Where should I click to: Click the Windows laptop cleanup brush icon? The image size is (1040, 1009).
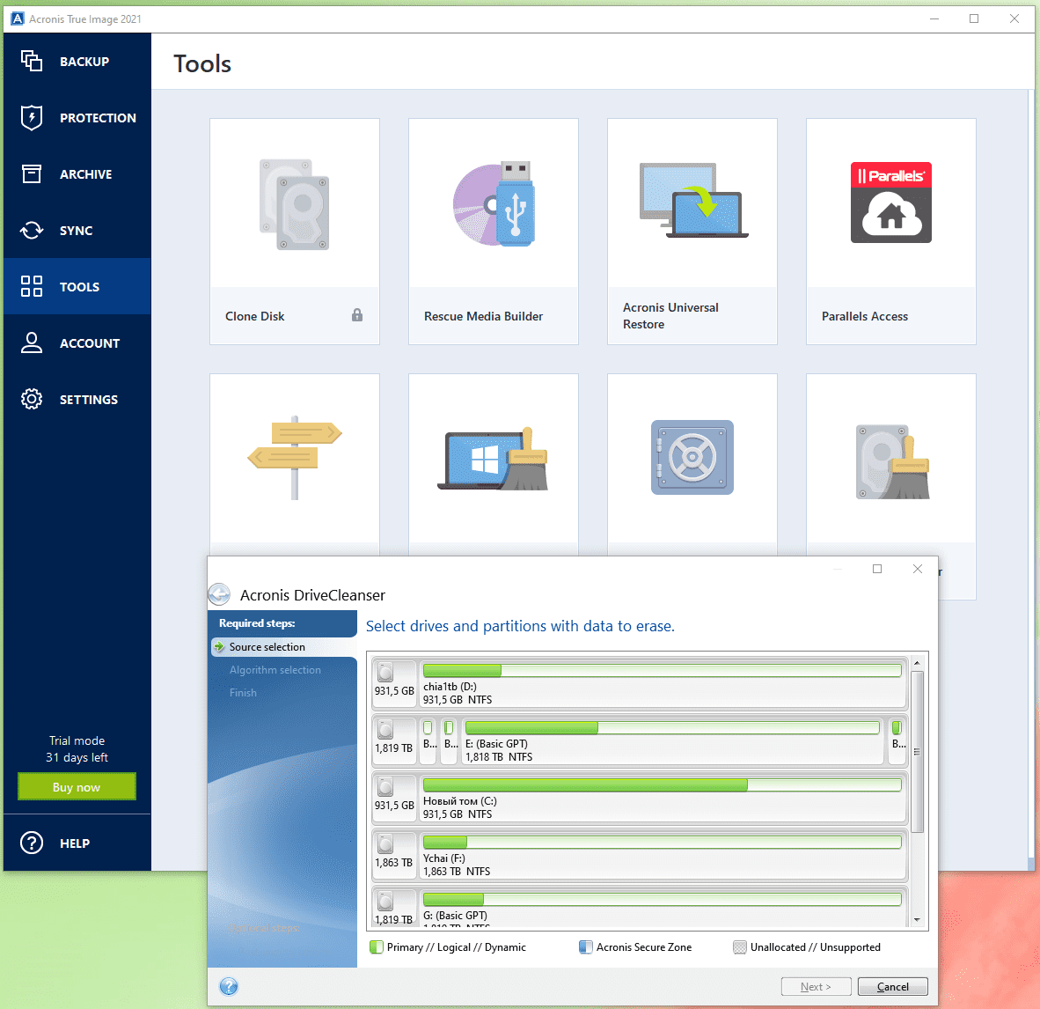click(494, 459)
